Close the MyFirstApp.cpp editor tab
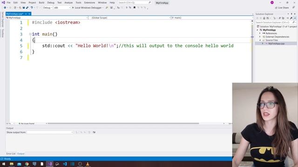This screenshot has height=167, width=298. point(29,14)
